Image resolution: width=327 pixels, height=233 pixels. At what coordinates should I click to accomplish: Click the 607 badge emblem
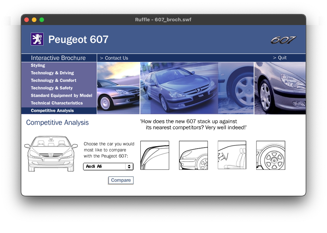[x=283, y=40]
